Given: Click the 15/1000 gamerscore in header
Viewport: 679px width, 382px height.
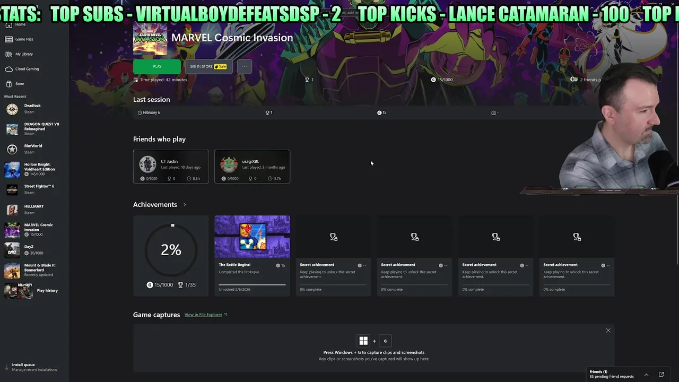Looking at the screenshot, I should click(x=442, y=80).
